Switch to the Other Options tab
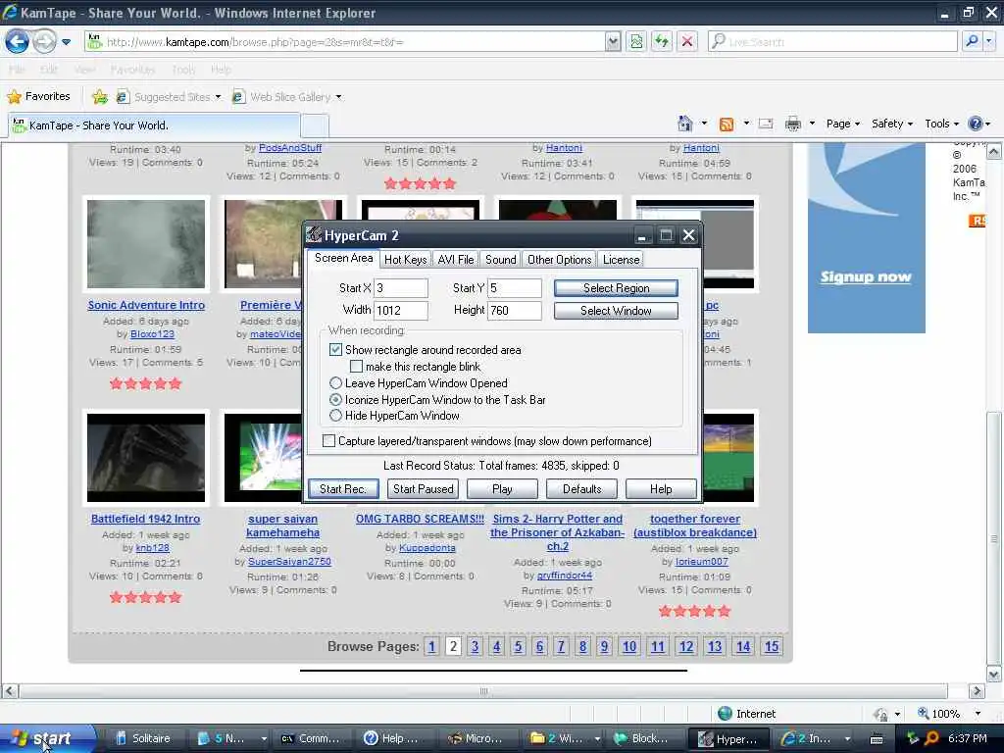1004x753 pixels. click(559, 259)
